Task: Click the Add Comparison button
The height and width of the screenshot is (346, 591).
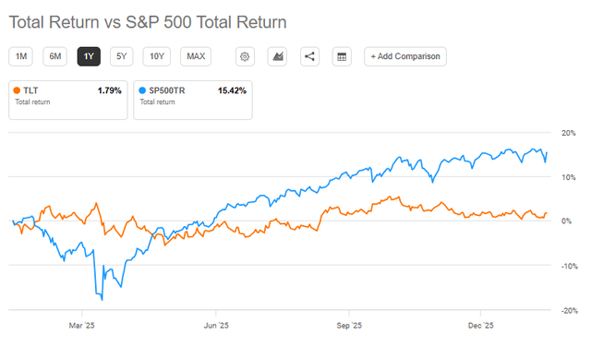Action: point(405,56)
